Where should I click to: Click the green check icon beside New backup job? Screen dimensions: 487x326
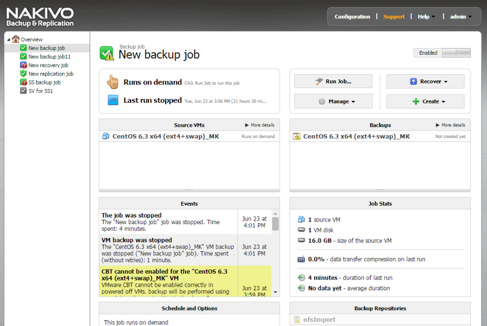click(23, 48)
